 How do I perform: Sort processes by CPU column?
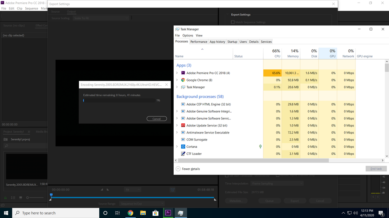tap(273, 53)
